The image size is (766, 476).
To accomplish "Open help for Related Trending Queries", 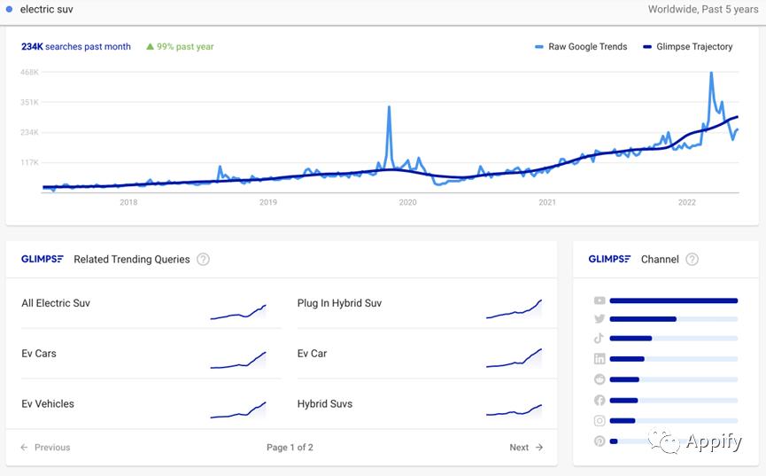I will 203,260.
